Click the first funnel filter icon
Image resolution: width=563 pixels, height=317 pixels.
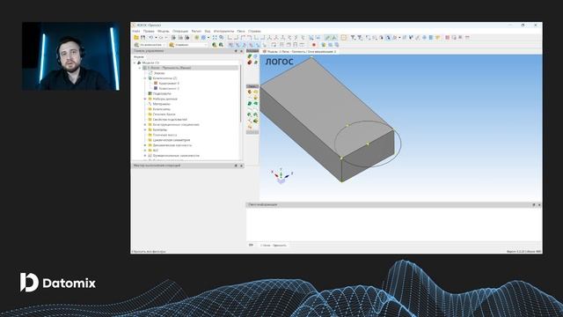[353, 37]
